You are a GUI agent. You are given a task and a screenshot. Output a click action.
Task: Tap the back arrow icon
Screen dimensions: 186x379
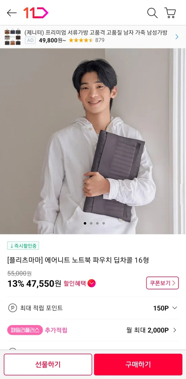pyautogui.click(x=12, y=13)
